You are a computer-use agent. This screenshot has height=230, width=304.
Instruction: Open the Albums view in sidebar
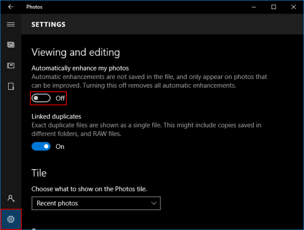pos(11,65)
